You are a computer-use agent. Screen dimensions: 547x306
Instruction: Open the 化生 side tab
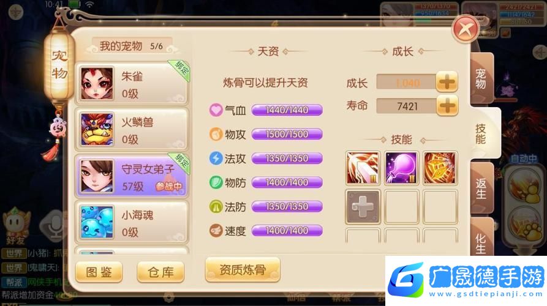tap(481, 239)
